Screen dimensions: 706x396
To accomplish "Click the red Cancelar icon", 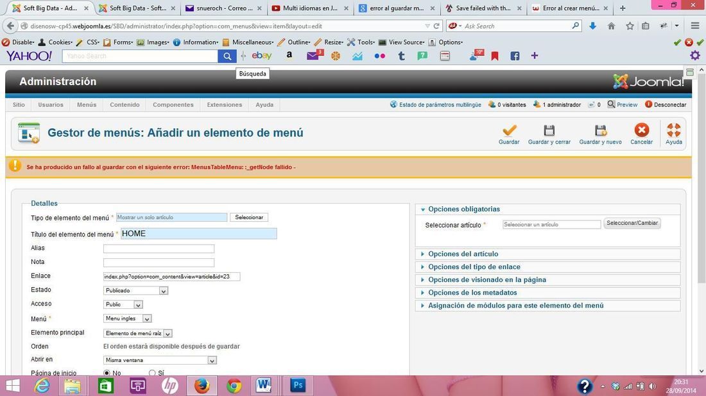I will tap(642, 130).
